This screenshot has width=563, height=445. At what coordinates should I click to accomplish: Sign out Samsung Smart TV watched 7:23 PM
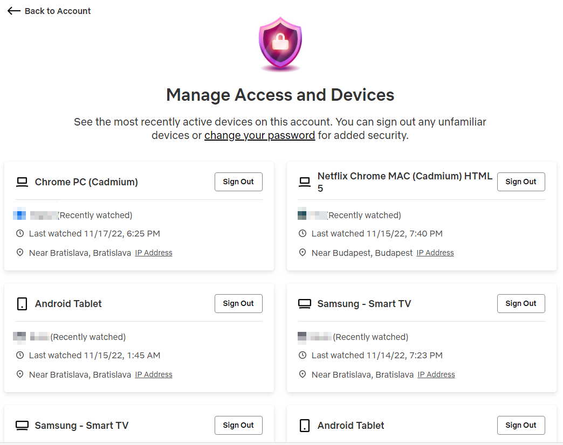[x=521, y=304]
